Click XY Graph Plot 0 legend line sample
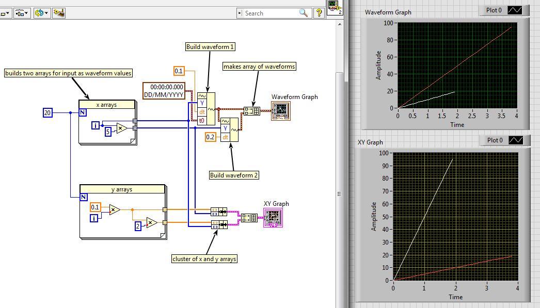The image size is (540, 308). click(x=515, y=140)
